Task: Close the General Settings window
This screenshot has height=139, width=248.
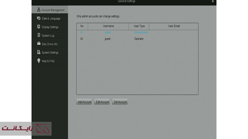Action: coord(213,2)
